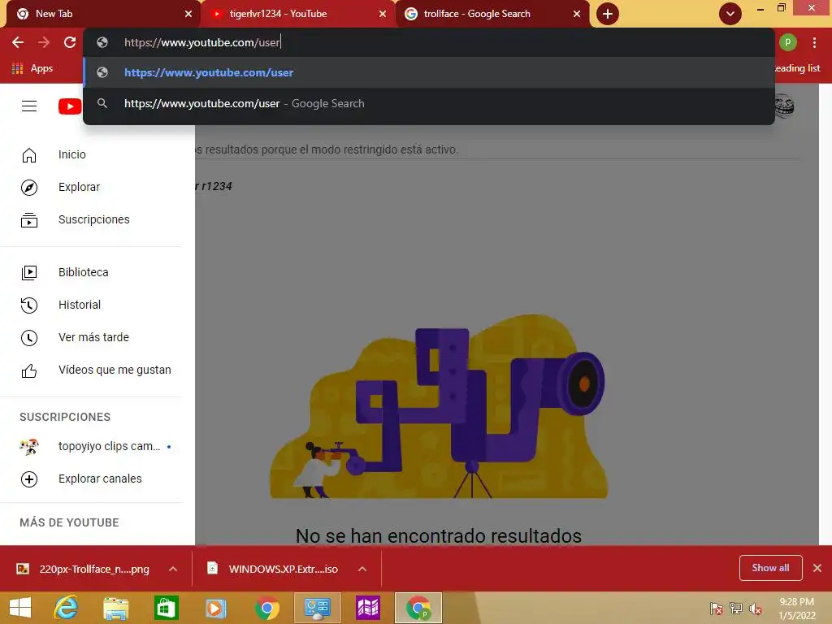Close the New Tab tab

point(188,14)
